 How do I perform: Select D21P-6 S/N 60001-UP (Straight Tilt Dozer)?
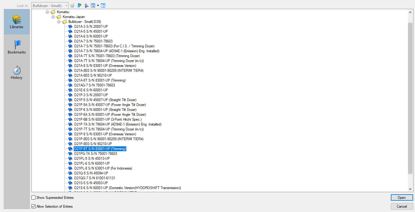click(105, 110)
